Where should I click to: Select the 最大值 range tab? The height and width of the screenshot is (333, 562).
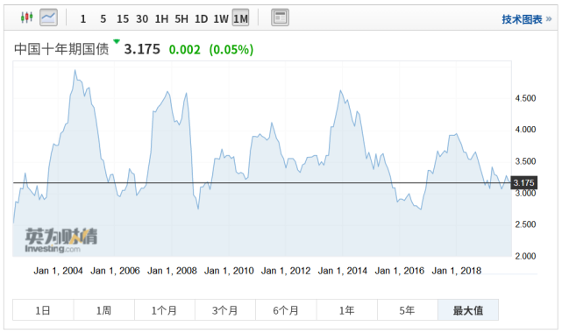pyautogui.click(x=468, y=310)
